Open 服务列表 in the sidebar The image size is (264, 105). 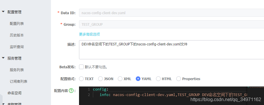pyautogui.click(x=17, y=70)
